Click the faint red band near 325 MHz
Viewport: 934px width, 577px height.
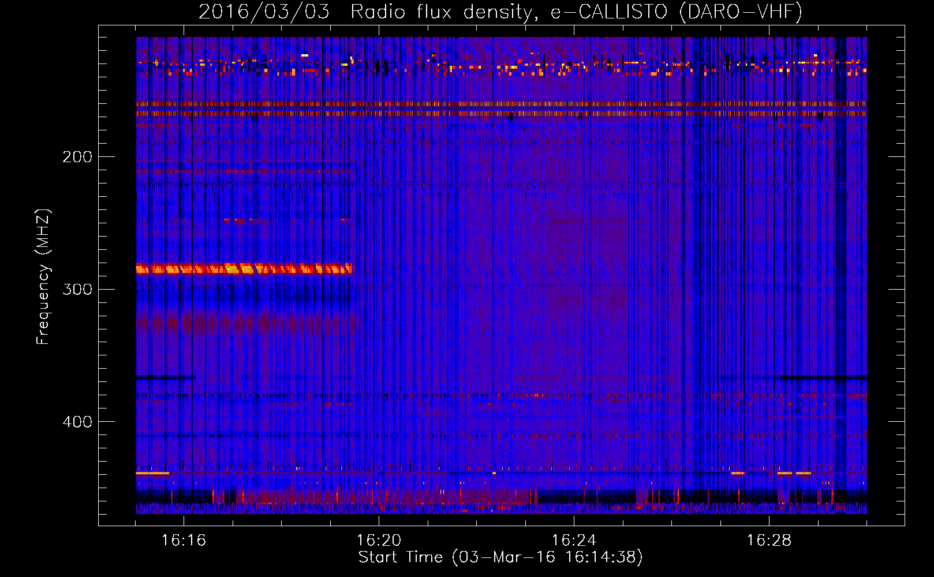[245, 322]
